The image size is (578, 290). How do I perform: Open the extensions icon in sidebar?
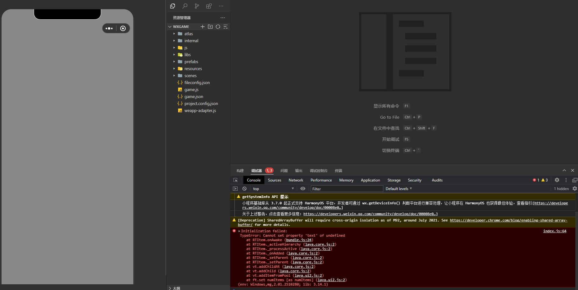[209, 6]
